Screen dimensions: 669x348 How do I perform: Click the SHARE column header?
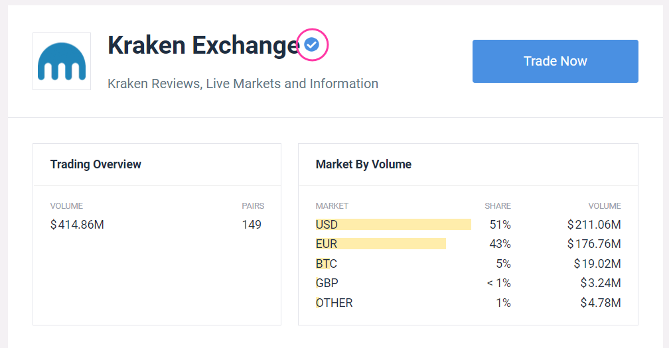click(498, 206)
